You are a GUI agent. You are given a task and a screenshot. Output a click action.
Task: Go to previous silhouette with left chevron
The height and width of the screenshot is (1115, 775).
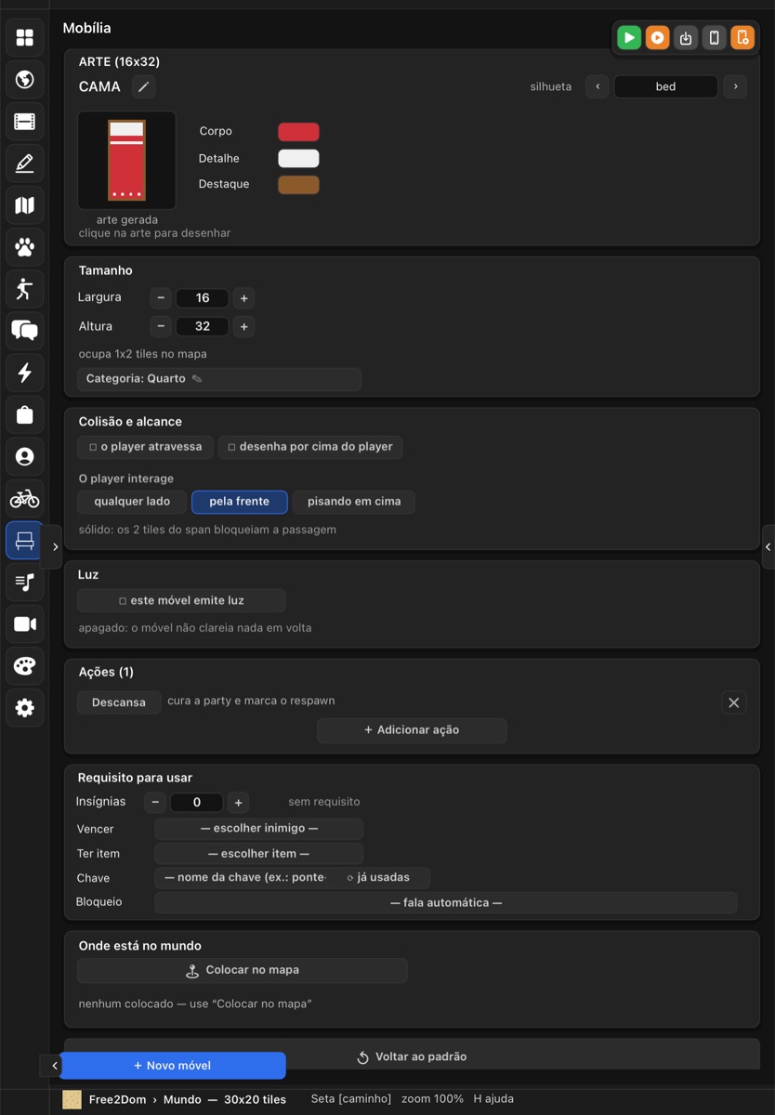pos(598,86)
